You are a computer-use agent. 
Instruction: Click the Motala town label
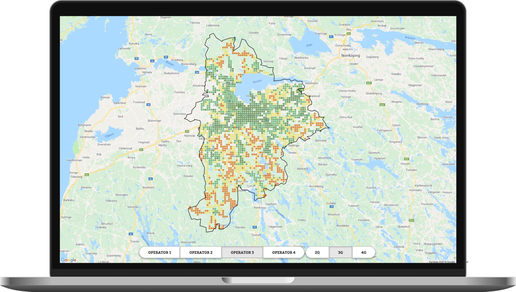[147, 72]
